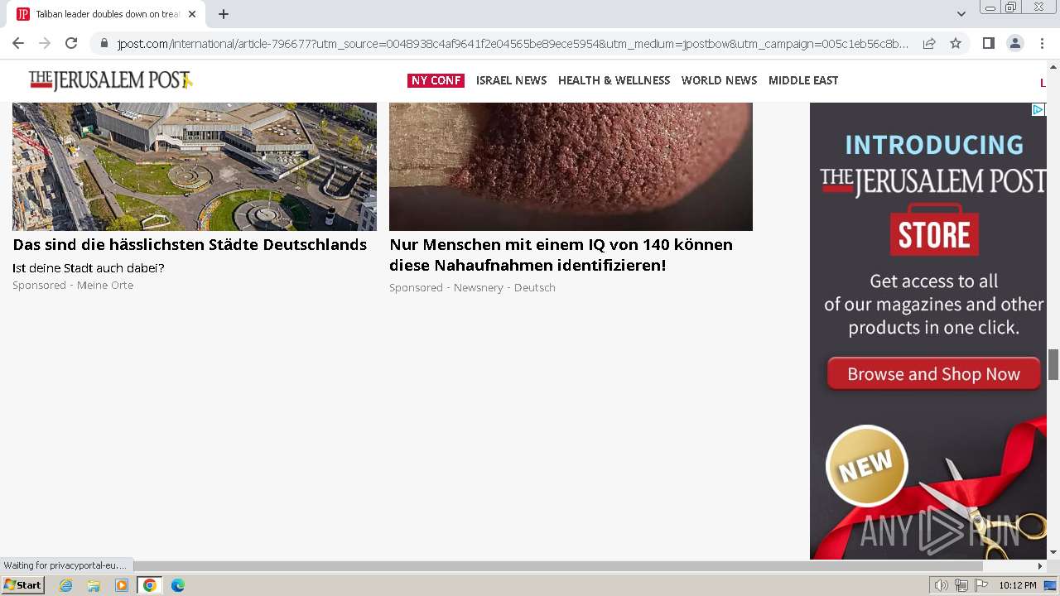
Task: Click 'Ist deine Stadt auch dabei?' text
Action: pos(89,268)
